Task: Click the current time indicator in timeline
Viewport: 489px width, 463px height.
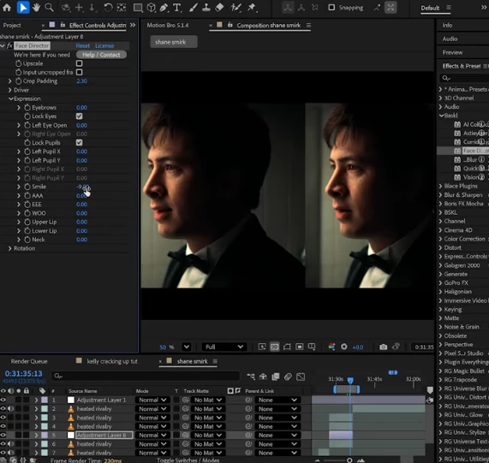Action: coord(350,380)
